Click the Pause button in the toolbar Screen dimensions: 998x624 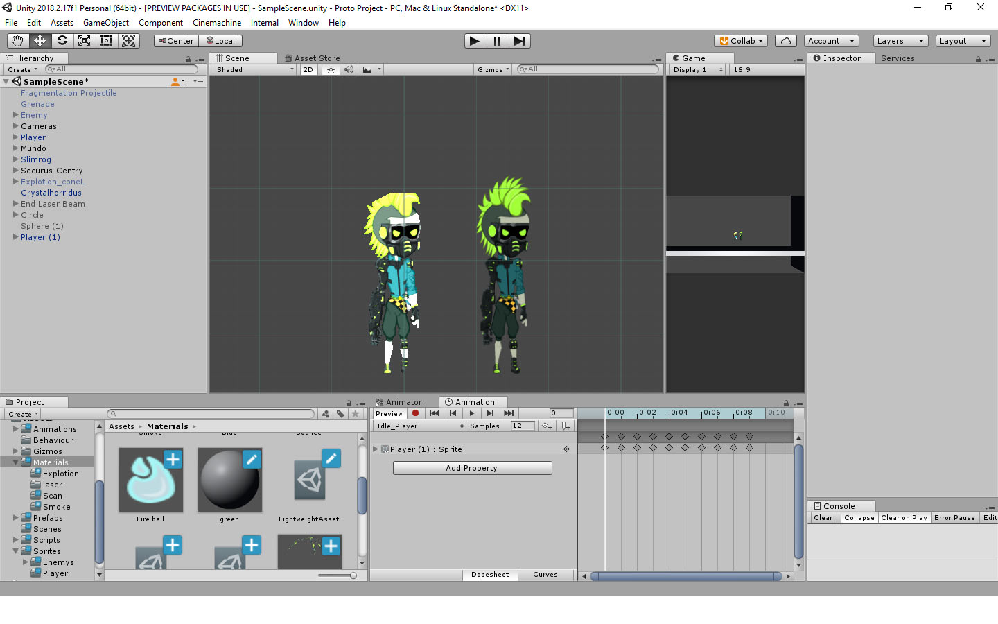[498, 41]
